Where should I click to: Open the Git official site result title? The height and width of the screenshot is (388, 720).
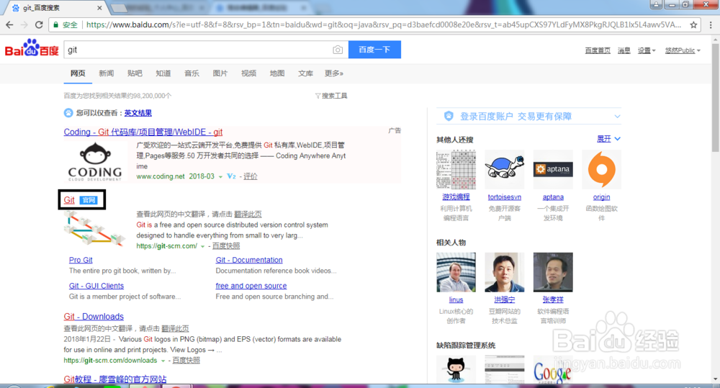pos(69,200)
